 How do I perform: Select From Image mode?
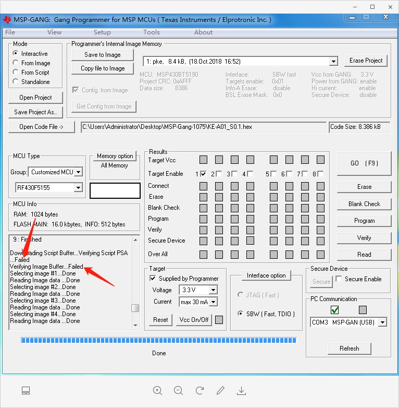click(16, 63)
